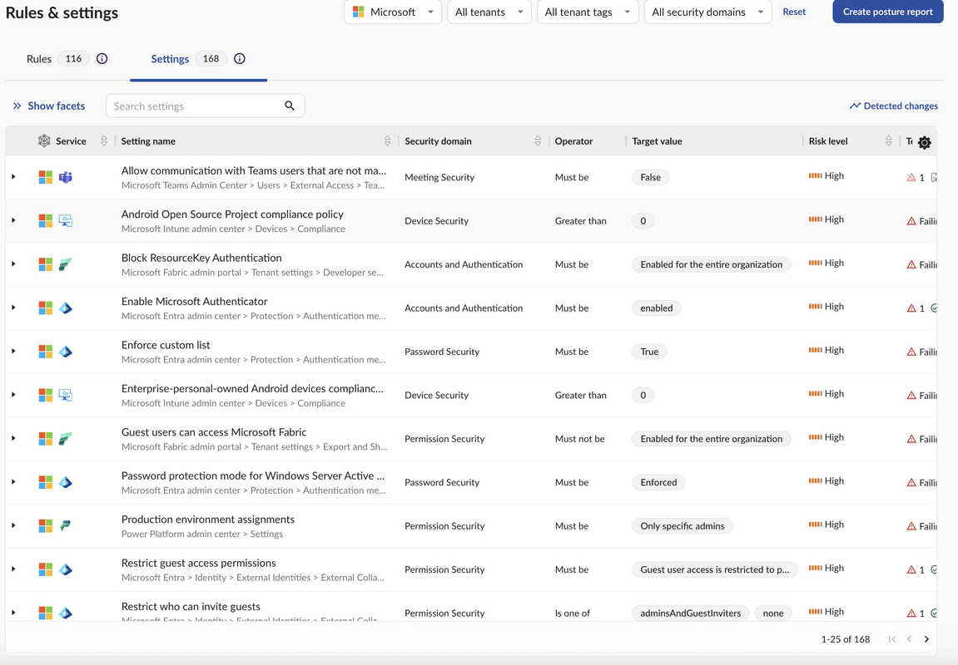This screenshot has width=958, height=665.
Task: Click the 'adminsAndGuestInviters' target value
Action: coord(690,613)
